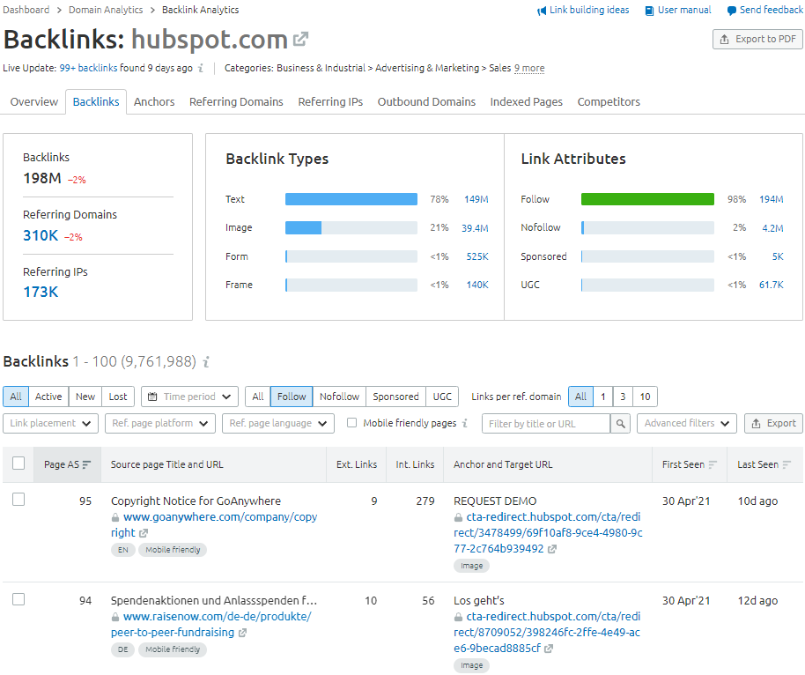
Task: Click the lock icon before www.raisenow.com URL
Action: pyautogui.click(x=115, y=617)
